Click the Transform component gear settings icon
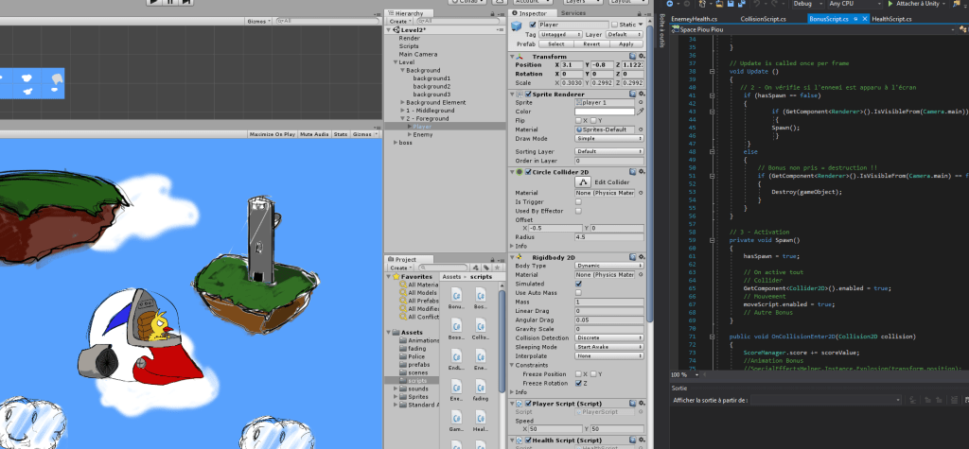The height and width of the screenshot is (449, 969). pos(641,56)
